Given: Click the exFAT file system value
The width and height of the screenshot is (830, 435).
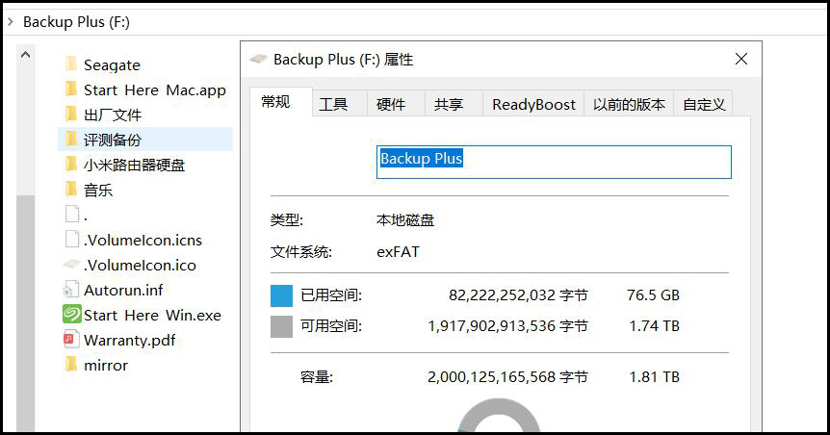Looking at the screenshot, I should click(398, 252).
